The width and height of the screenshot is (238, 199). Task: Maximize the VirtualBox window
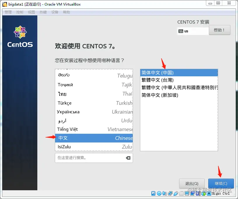[x=218, y=3]
